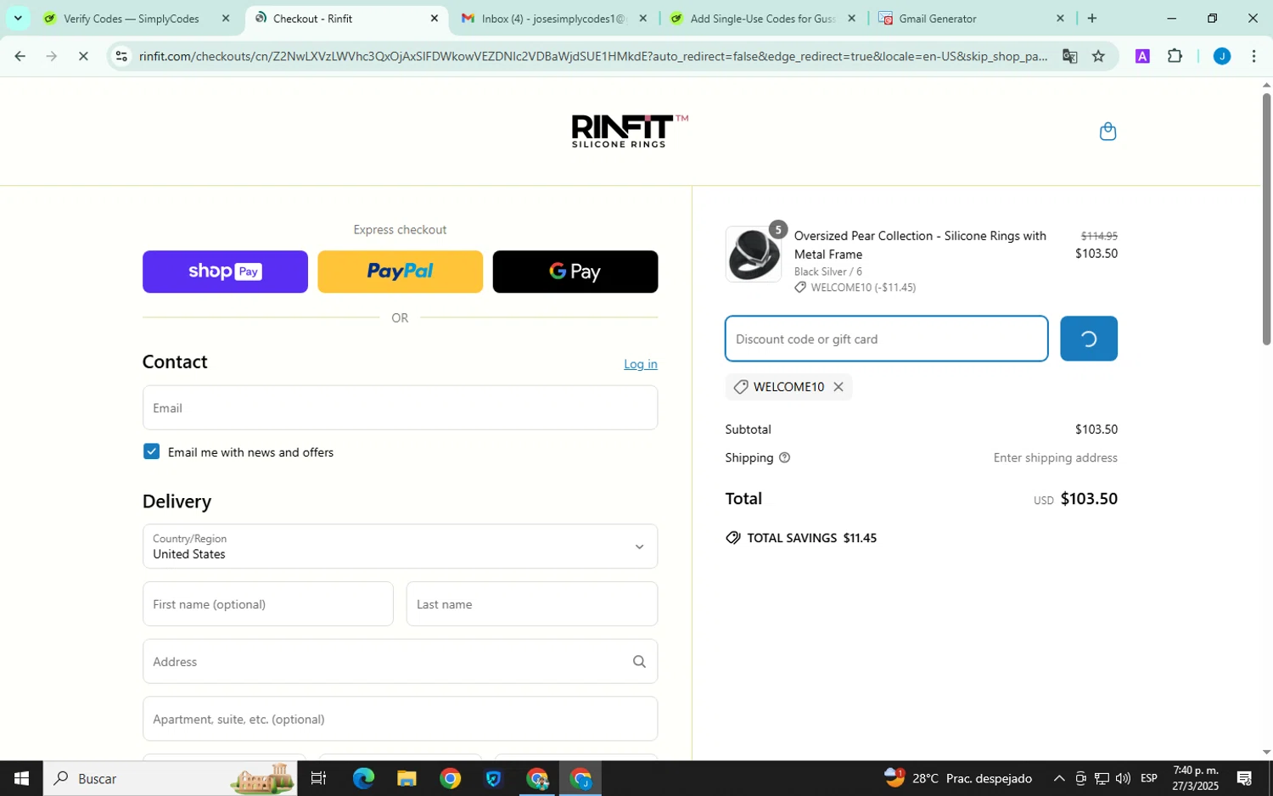Image resolution: width=1273 pixels, height=796 pixels.
Task: Bookmark this page with the star icon
Action: 1098,56
